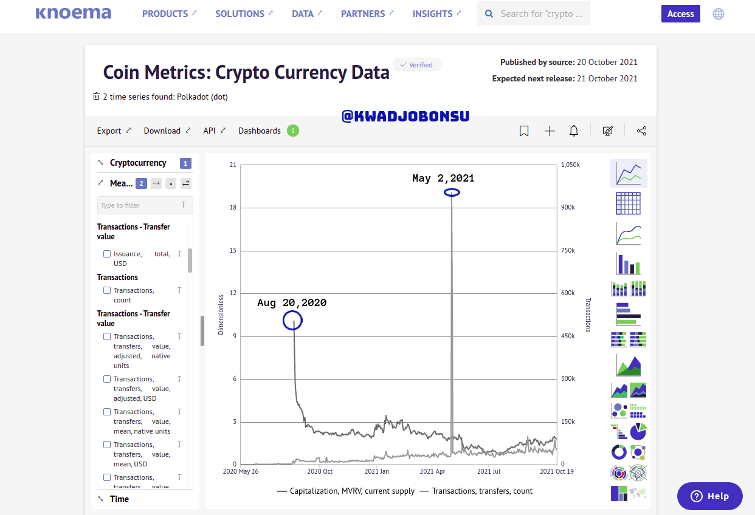The width and height of the screenshot is (755, 515).
Task: Open the language globe icon
Action: (719, 14)
